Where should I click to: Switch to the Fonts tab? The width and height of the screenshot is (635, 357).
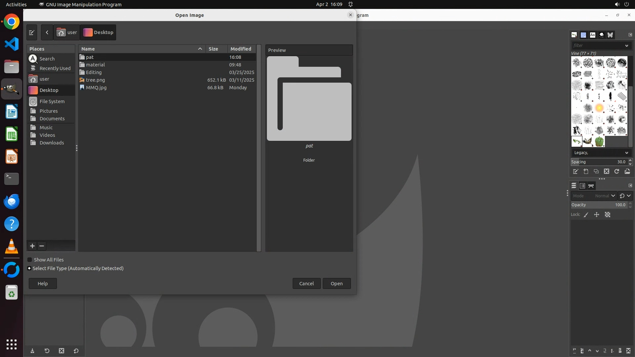point(592,35)
